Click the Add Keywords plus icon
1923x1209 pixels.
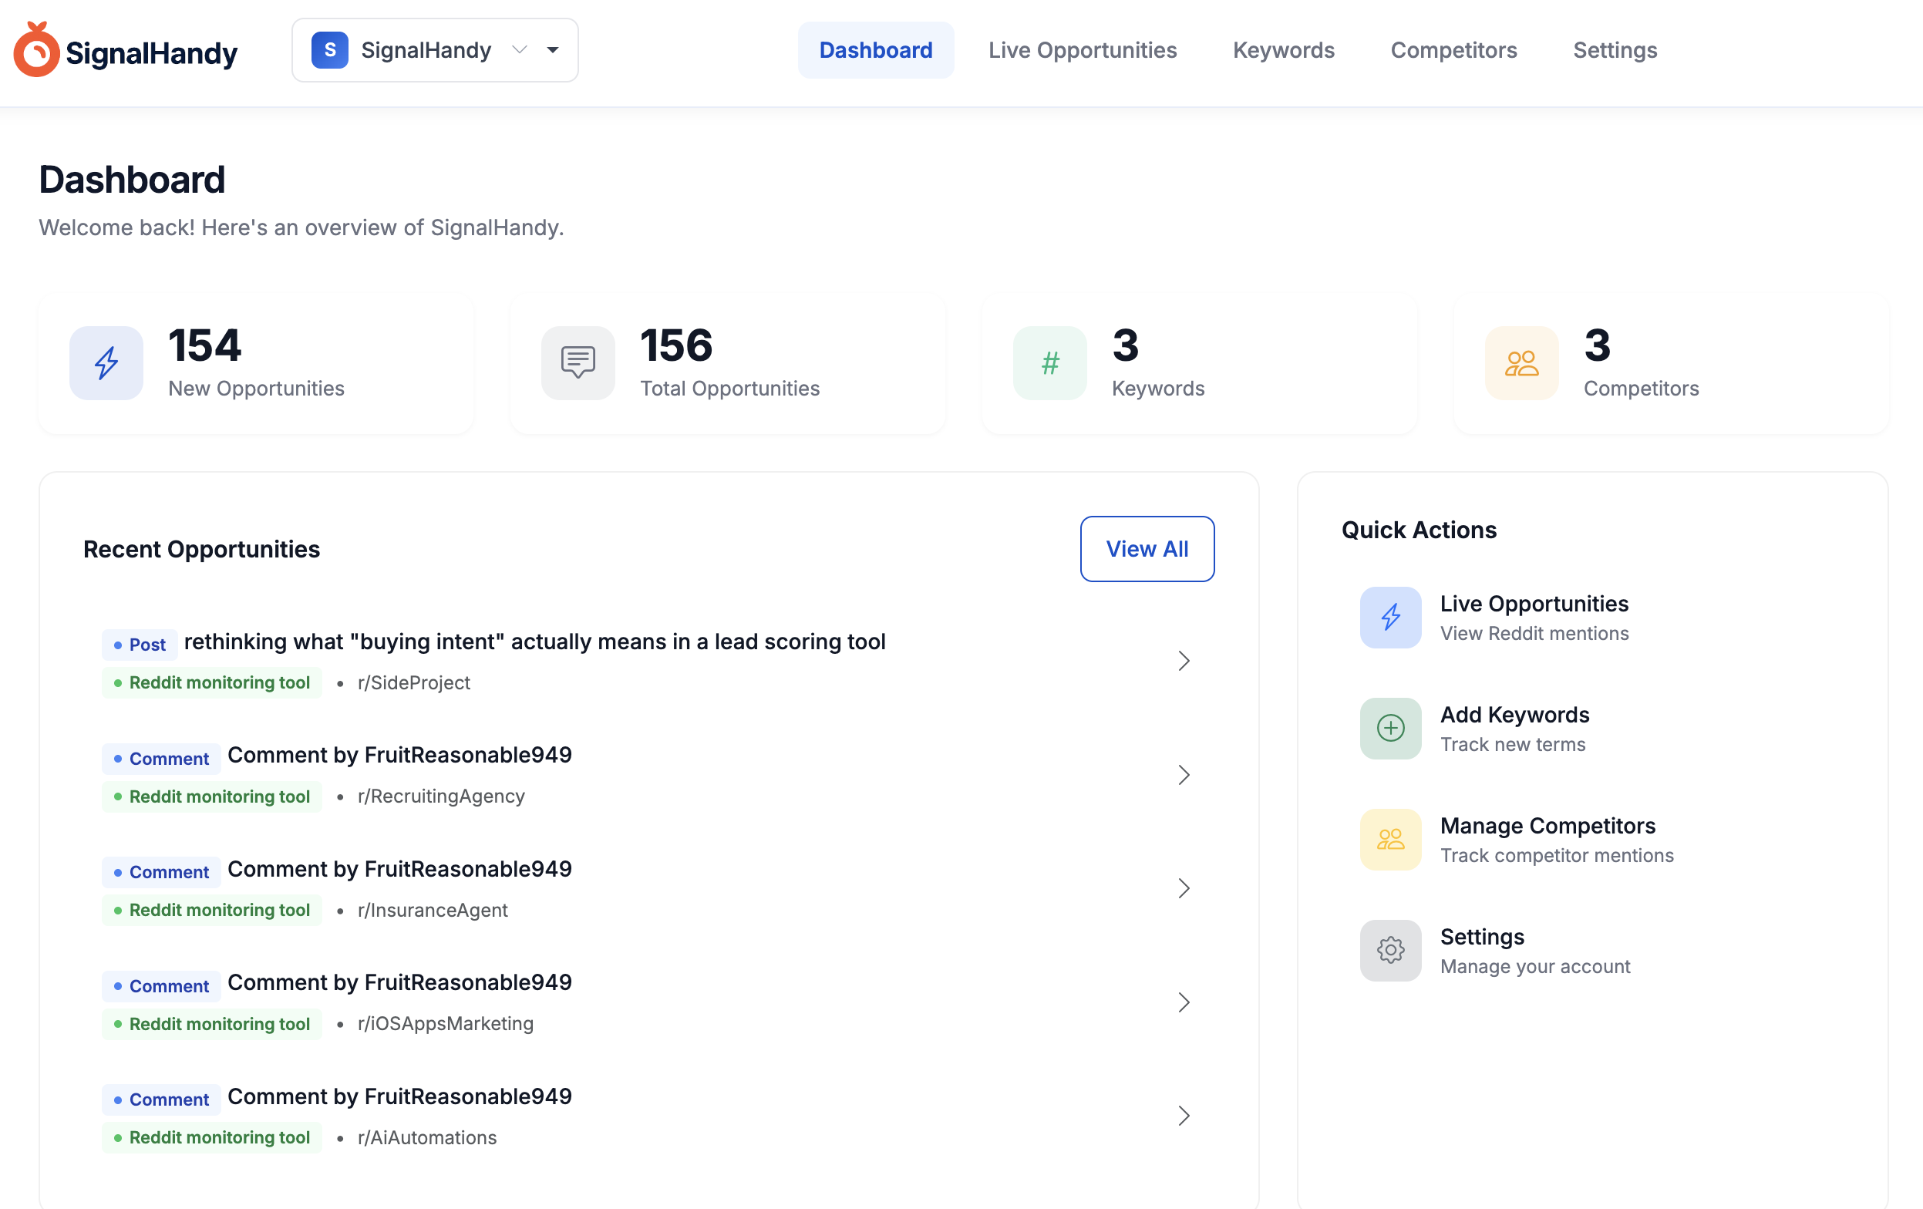pos(1390,729)
